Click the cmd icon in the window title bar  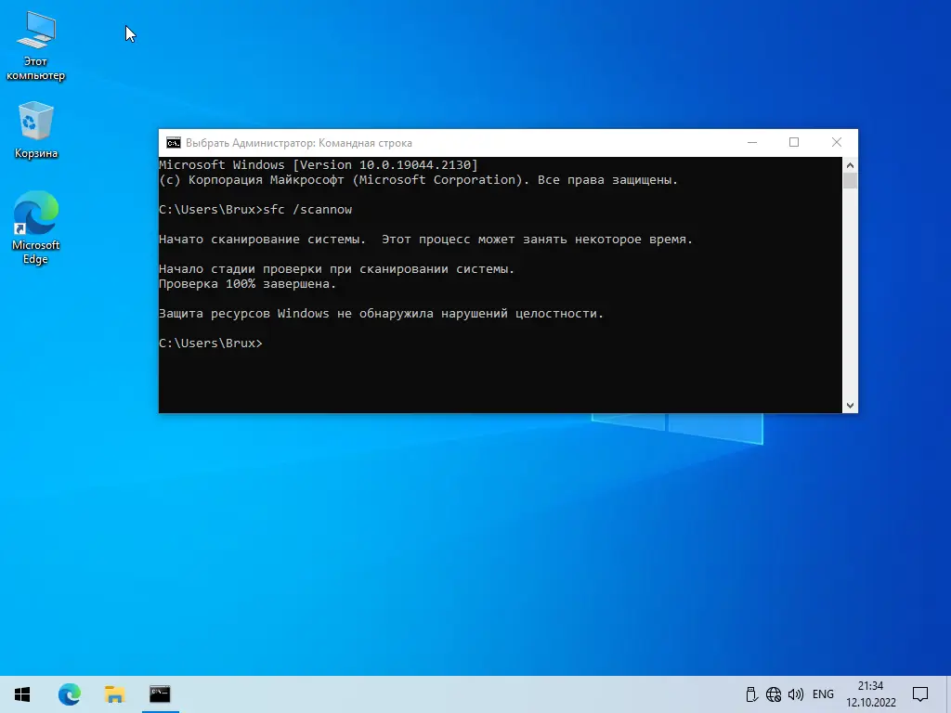[x=174, y=143]
